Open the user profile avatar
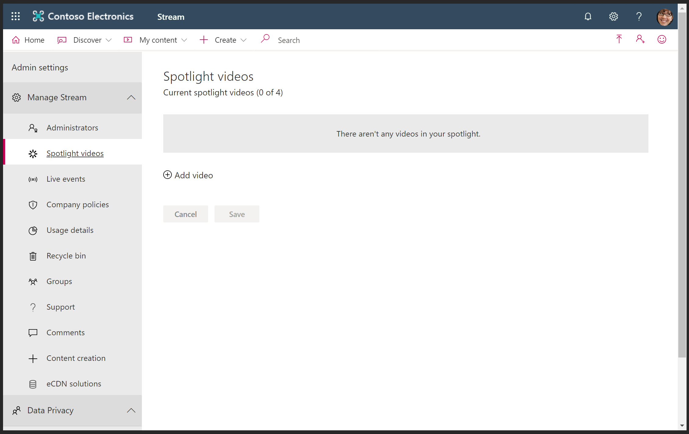 [x=664, y=17]
